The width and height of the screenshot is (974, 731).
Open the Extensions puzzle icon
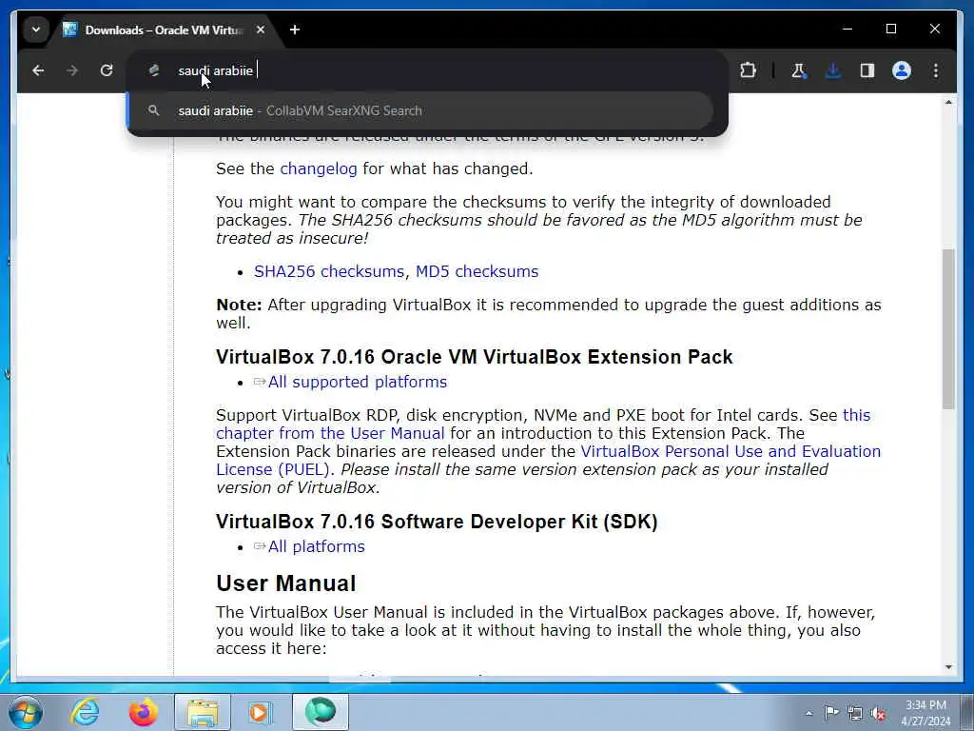[748, 70]
